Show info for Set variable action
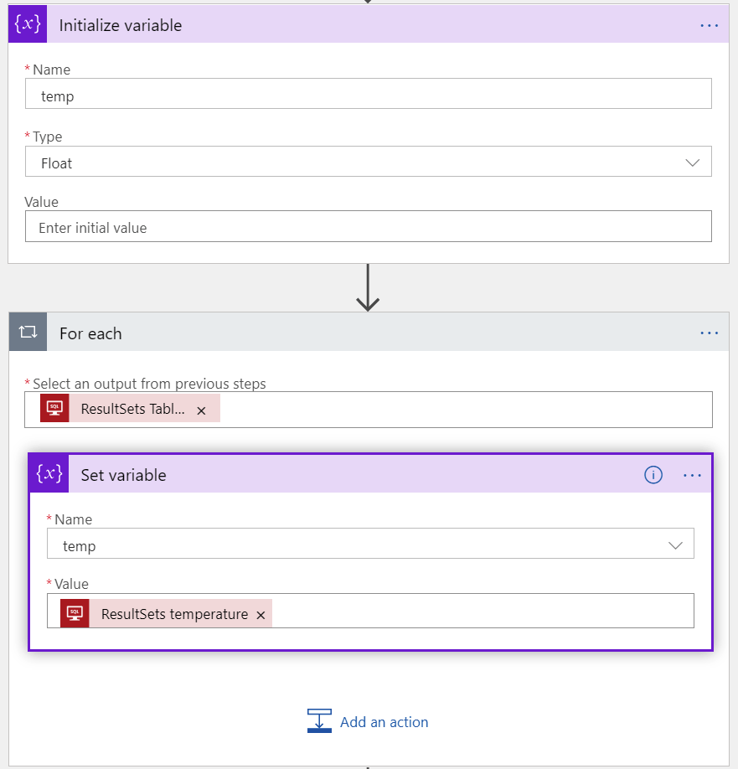738x769 pixels. click(653, 475)
